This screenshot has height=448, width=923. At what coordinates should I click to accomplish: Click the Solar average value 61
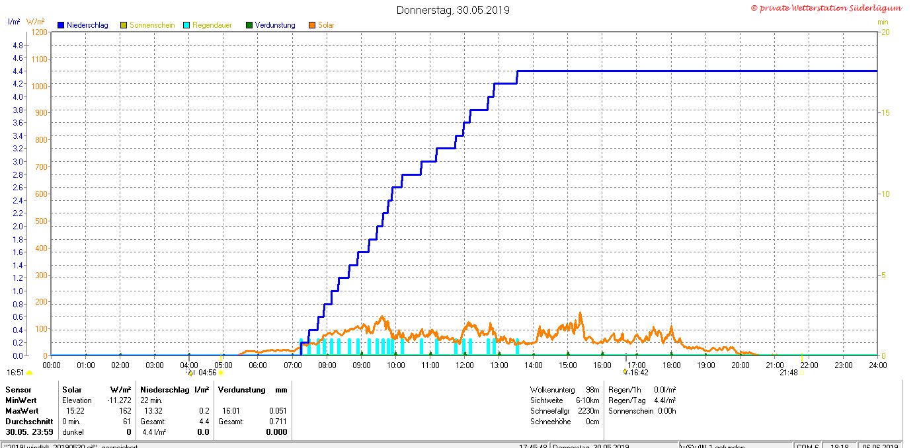(127, 422)
